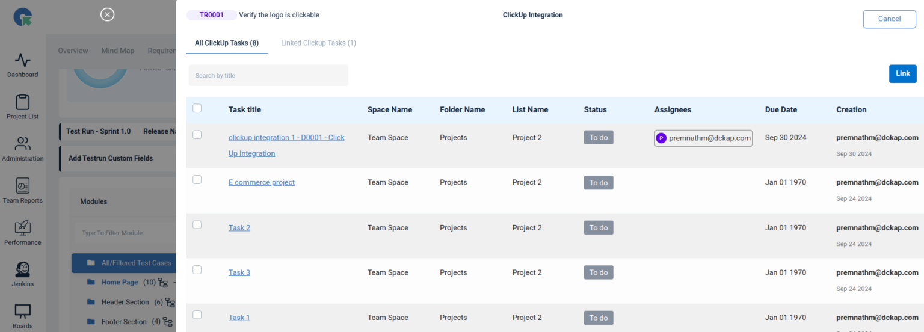Switch to Linked Clickup Tasks tab
924x332 pixels.
click(x=318, y=43)
